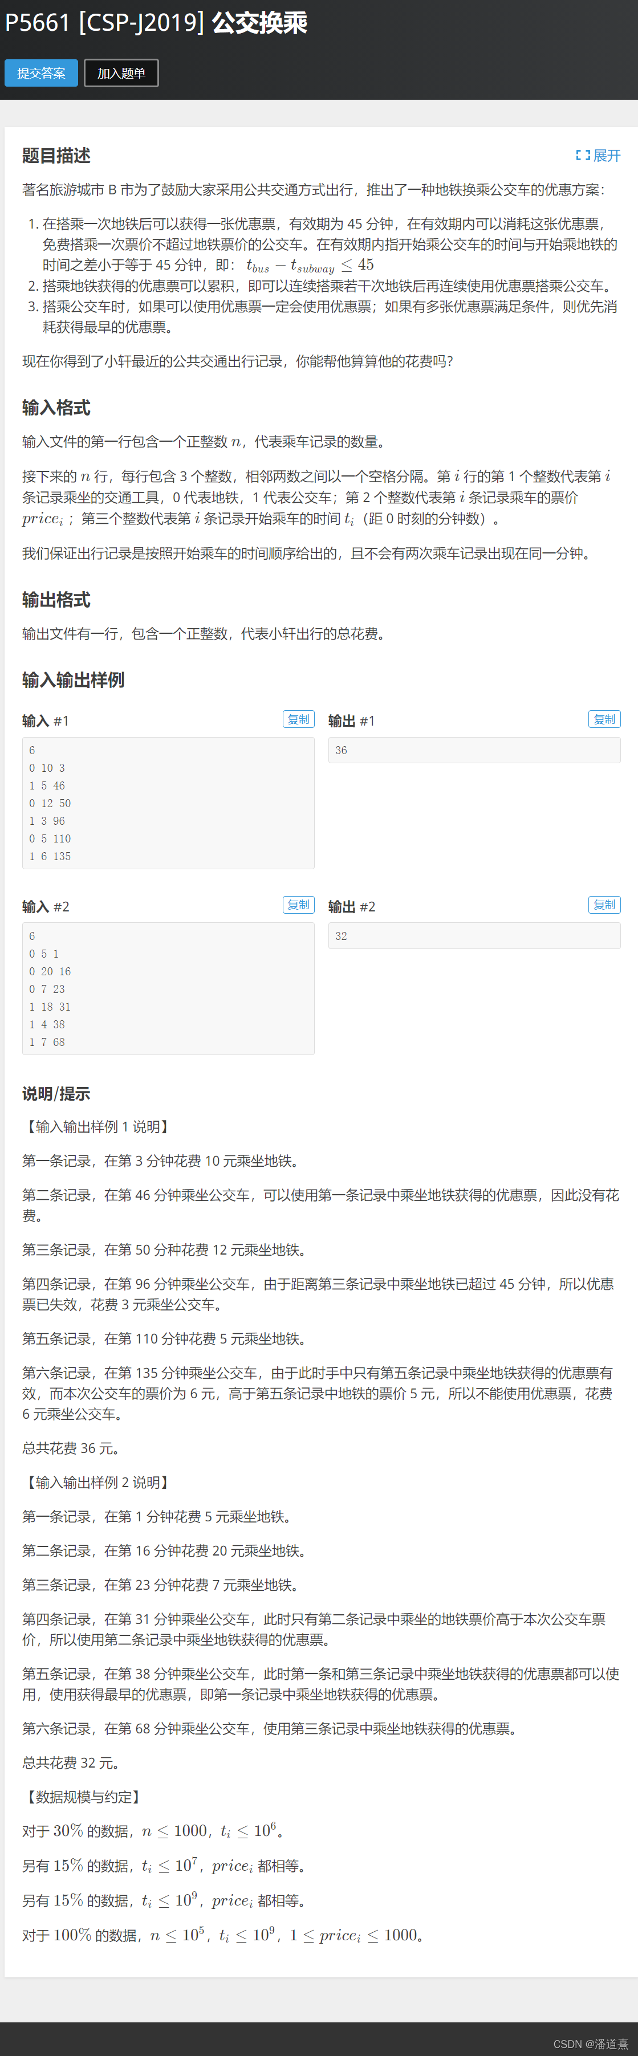Click the line 对于 30% 的数据 constraints
638x2056 pixels.
pos(153,1831)
